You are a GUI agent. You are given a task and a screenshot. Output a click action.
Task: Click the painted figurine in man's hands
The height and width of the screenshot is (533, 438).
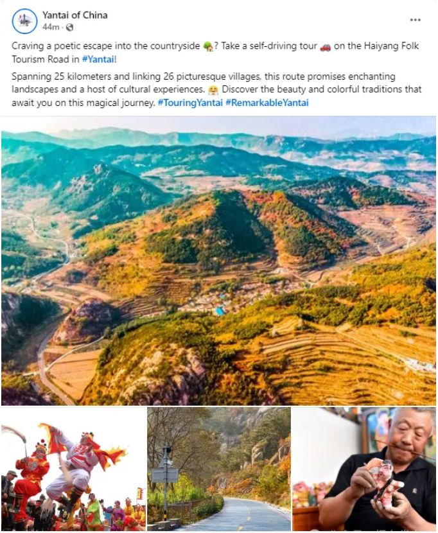(383, 478)
